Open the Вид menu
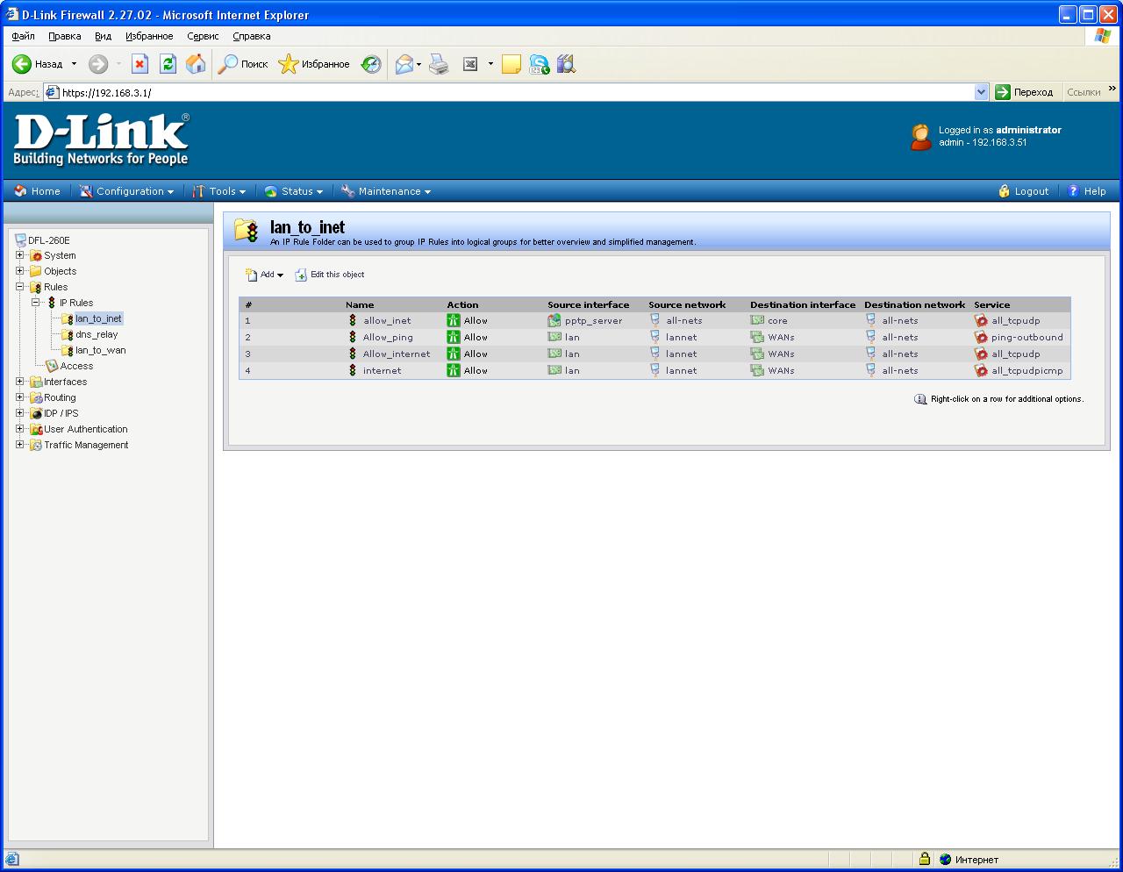The width and height of the screenshot is (1123, 872). pos(103,36)
